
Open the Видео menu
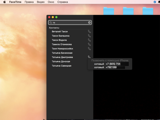[x=40, y=2]
